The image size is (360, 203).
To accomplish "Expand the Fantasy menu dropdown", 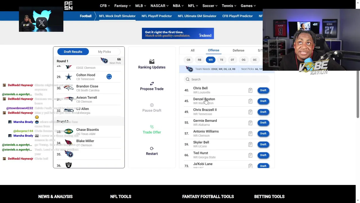I will pos(123,6).
